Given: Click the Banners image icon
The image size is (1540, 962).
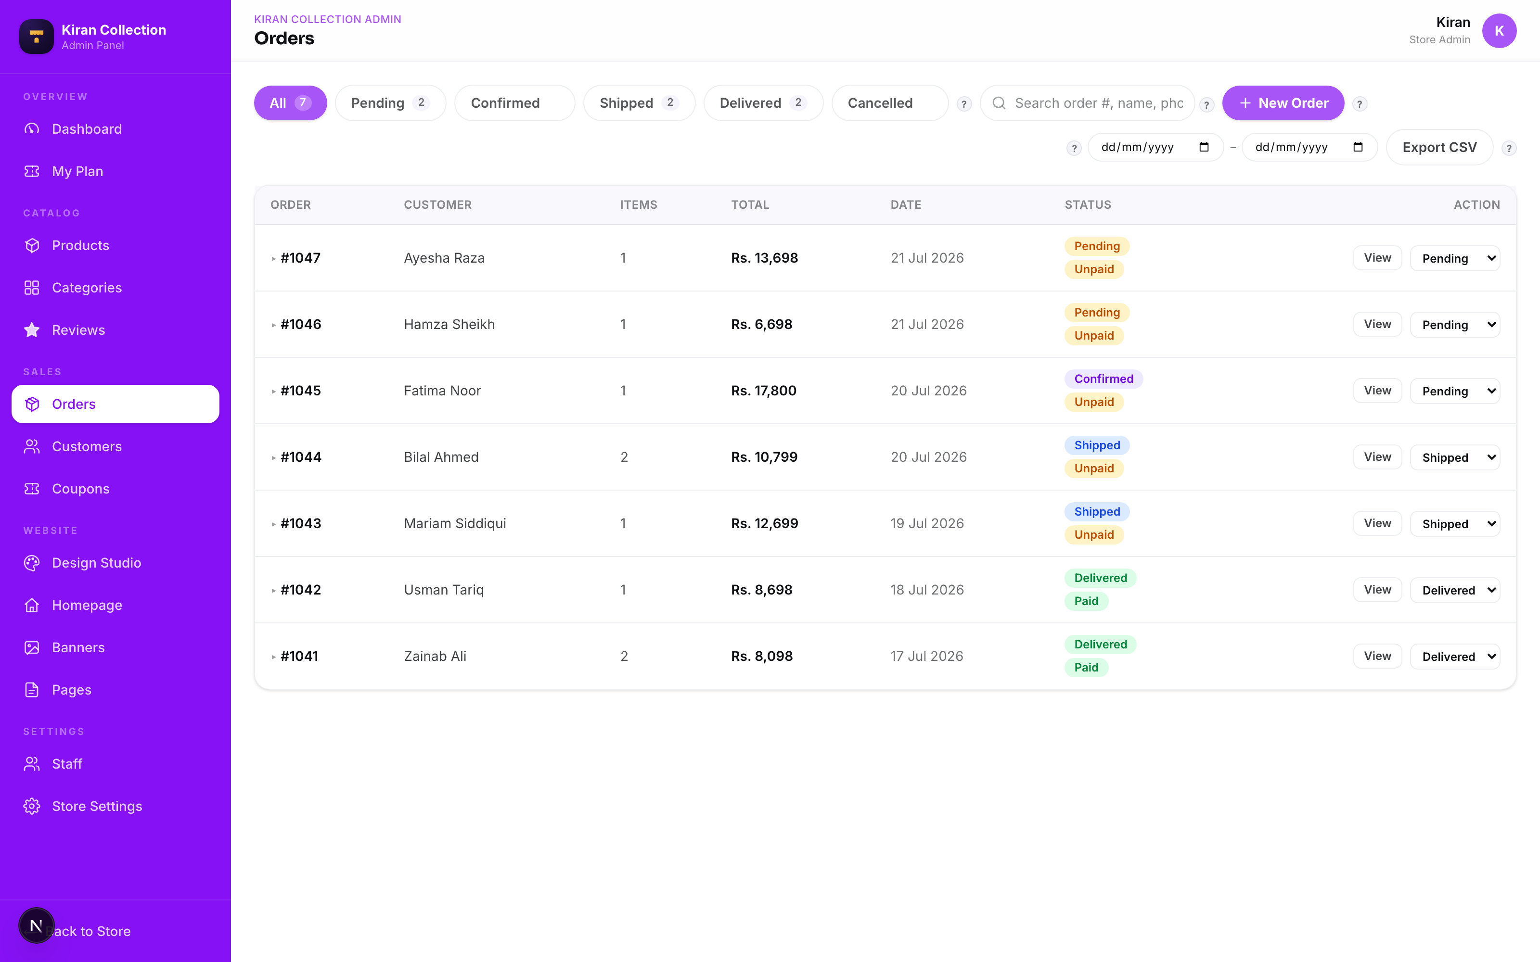Looking at the screenshot, I should coord(32,648).
